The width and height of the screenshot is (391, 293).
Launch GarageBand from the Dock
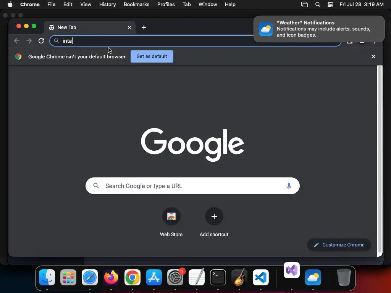(x=239, y=277)
